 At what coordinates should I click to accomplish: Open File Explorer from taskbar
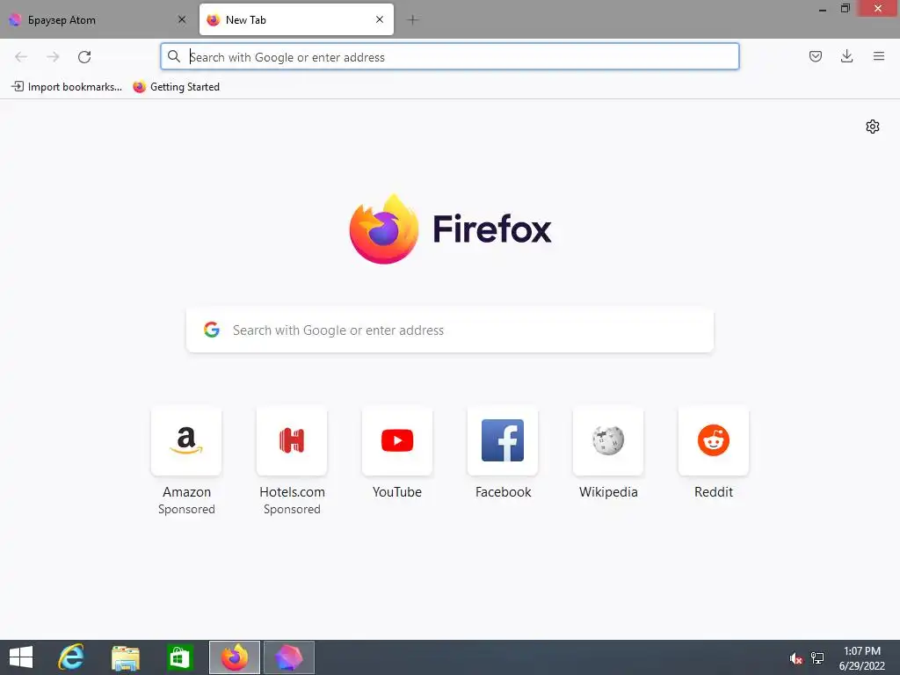125,657
